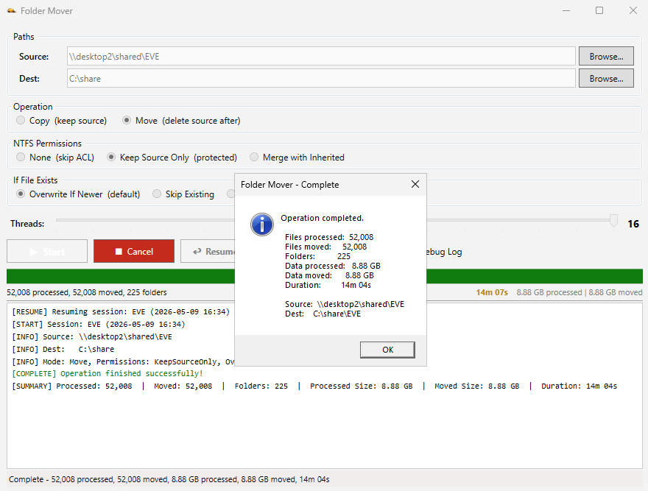Select None (skip ACL) permissions

[x=55, y=158]
